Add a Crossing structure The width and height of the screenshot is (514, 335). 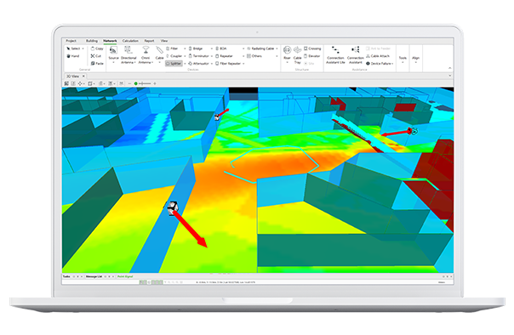312,48
